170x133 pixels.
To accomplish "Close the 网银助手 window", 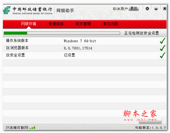I will 164,8.
